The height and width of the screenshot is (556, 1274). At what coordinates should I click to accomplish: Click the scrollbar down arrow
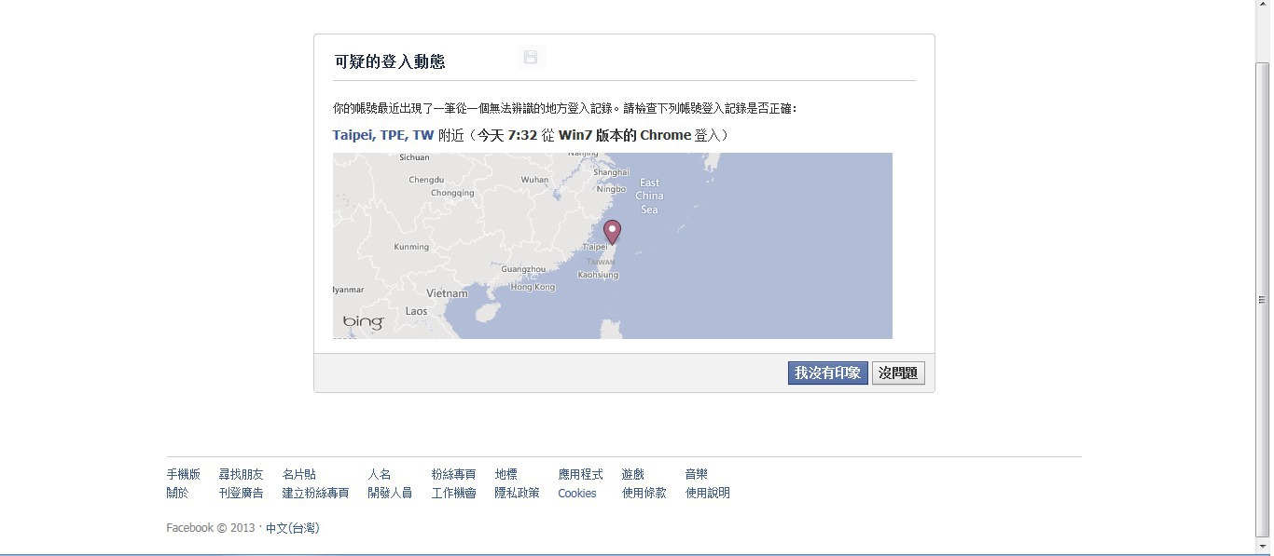click(1263, 546)
